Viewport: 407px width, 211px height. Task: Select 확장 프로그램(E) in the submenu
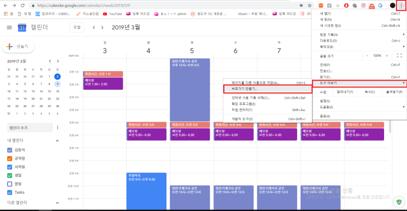[268, 104]
